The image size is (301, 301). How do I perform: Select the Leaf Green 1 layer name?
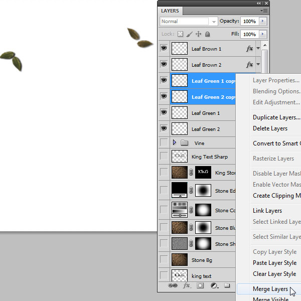tap(206, 113)
